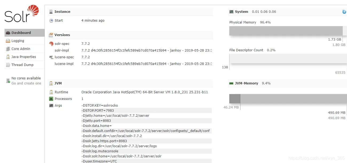This screenshot has width=347, height=163.
Task: Click the Instance server icon
Action: click(51, 12)
